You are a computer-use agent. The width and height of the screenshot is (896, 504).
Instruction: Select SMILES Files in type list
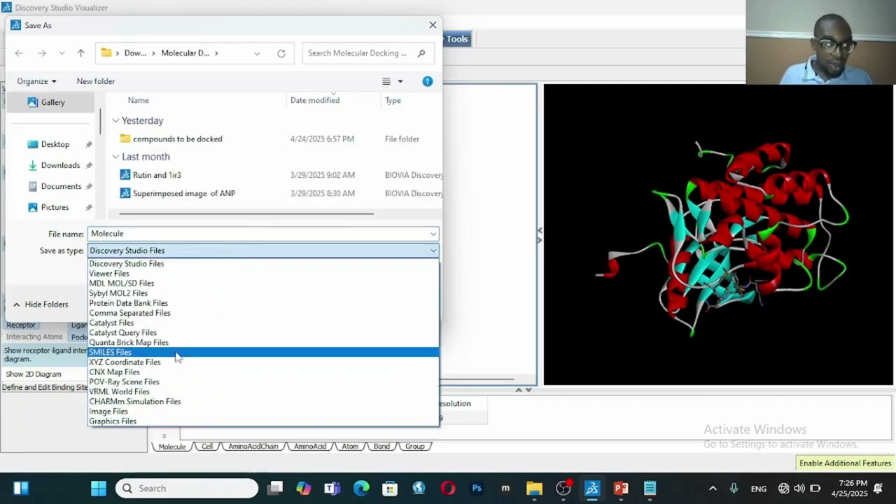point(263,352)
